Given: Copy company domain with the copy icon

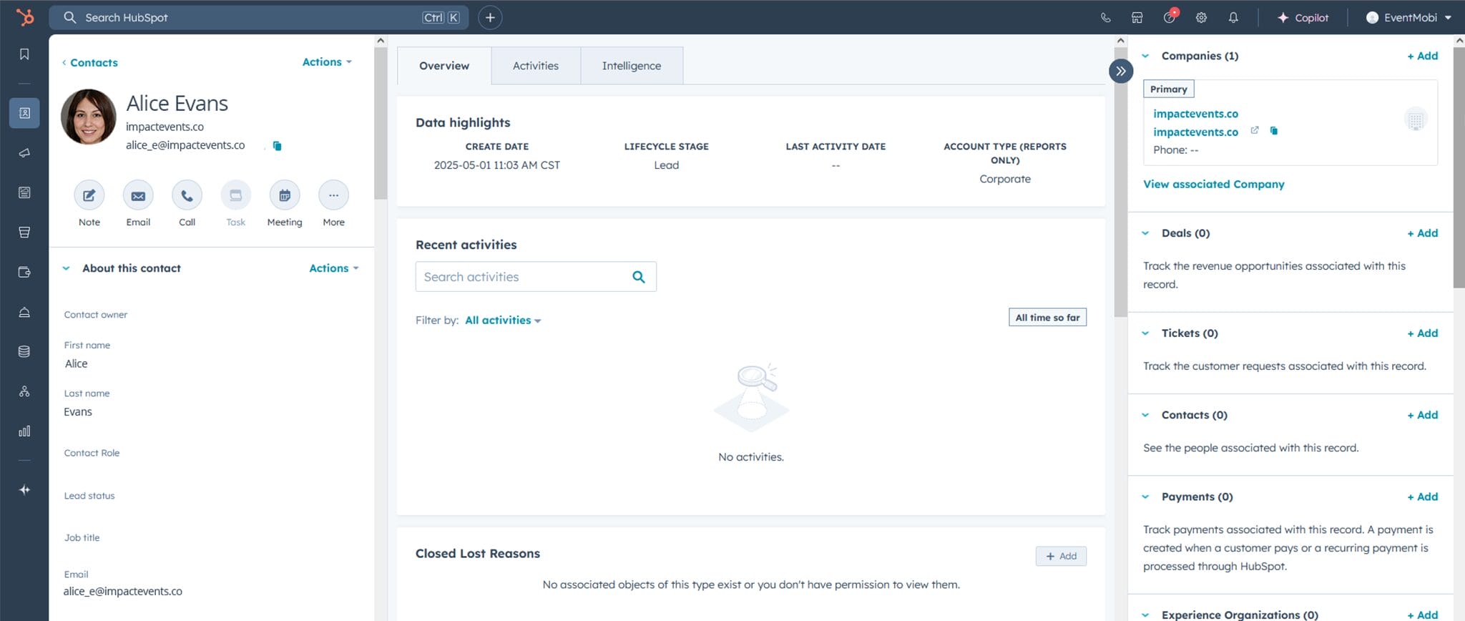Looking at the screenshot, I should pyautogui.click(x=1274, y=130).
